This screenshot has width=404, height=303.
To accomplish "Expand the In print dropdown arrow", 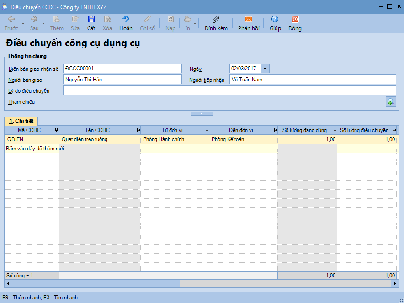I will tap(195, 23).
